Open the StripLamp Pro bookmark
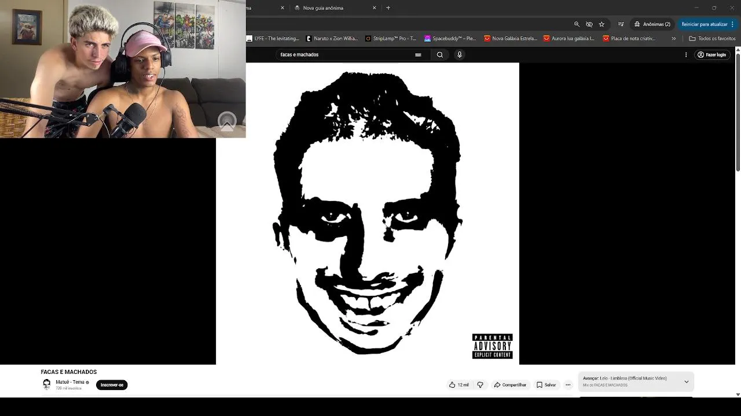 click(x=391, y=39)
